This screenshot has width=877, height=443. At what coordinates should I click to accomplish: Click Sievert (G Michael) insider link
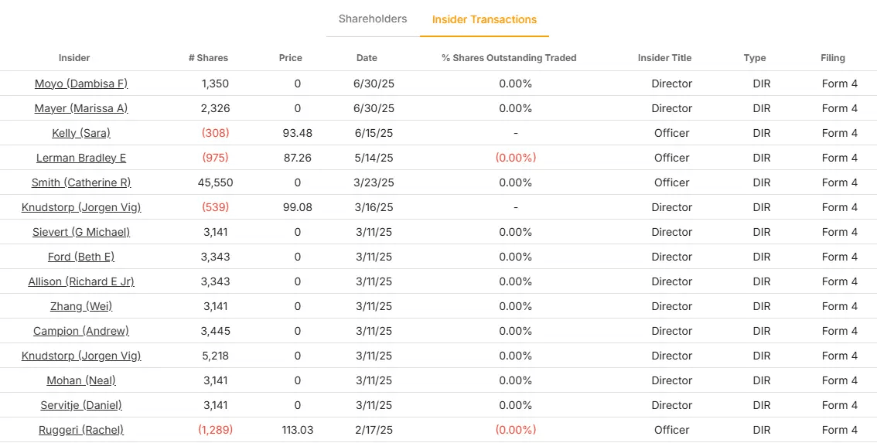tap(81, 232)
